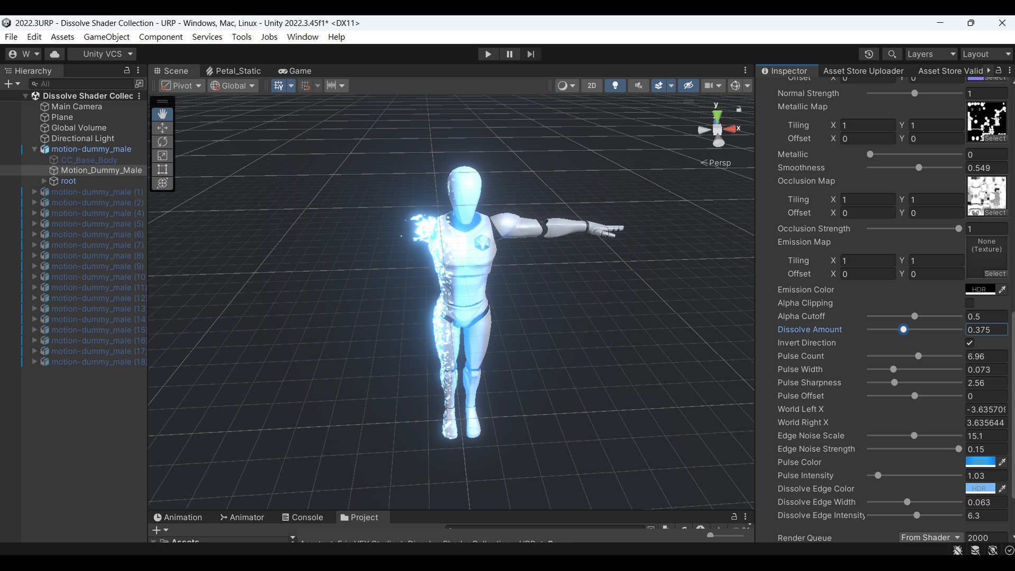The width and height of the screenshot is (1015, 571).
Task: Open the GameObject menu
Action: tap(106, 36)
